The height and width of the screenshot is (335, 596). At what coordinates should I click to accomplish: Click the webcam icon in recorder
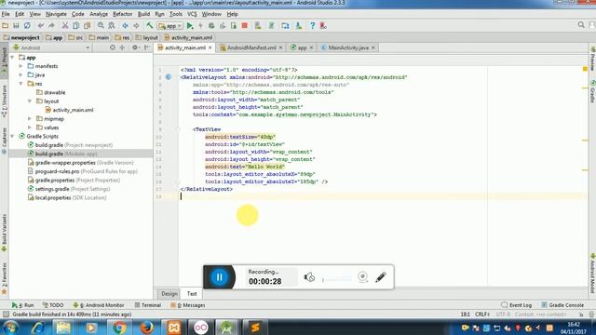[362, 277]
